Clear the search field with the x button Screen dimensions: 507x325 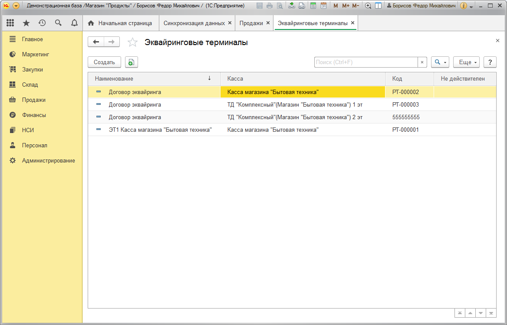(422, 62)
